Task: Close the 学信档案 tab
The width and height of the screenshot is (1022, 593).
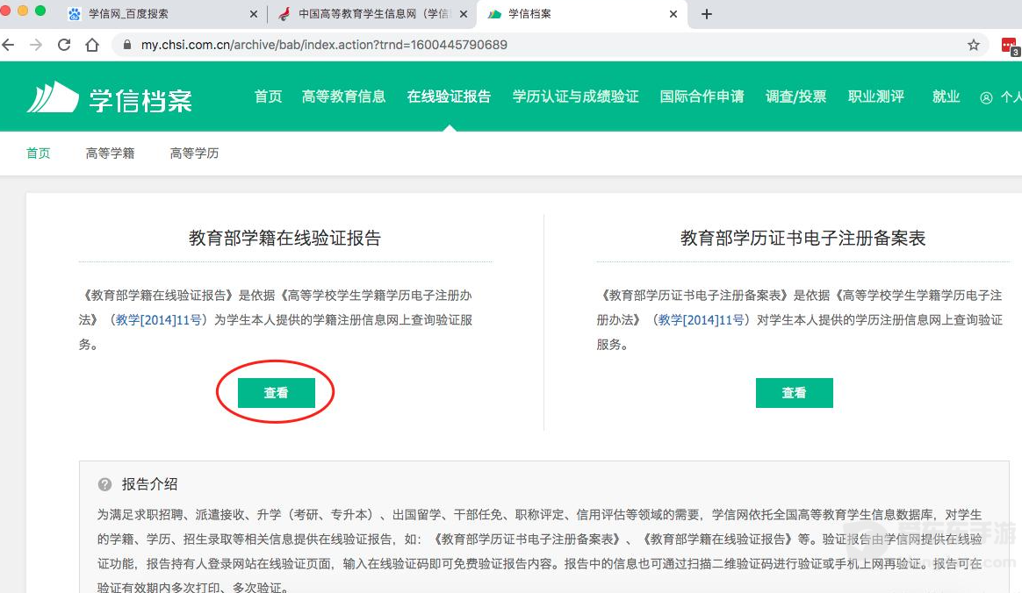Action: (x=673, y=14)
